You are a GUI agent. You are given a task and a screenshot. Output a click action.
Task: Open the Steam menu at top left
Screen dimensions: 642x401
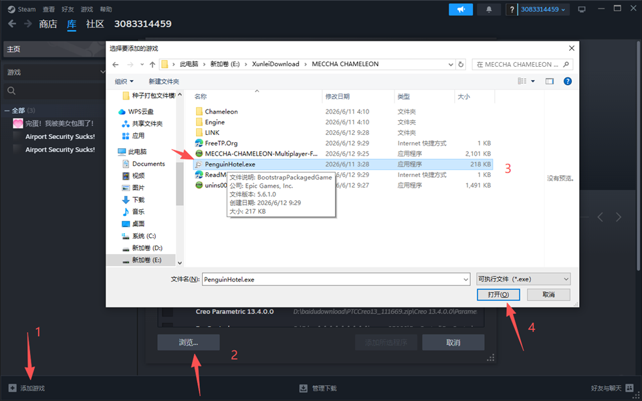22,9
